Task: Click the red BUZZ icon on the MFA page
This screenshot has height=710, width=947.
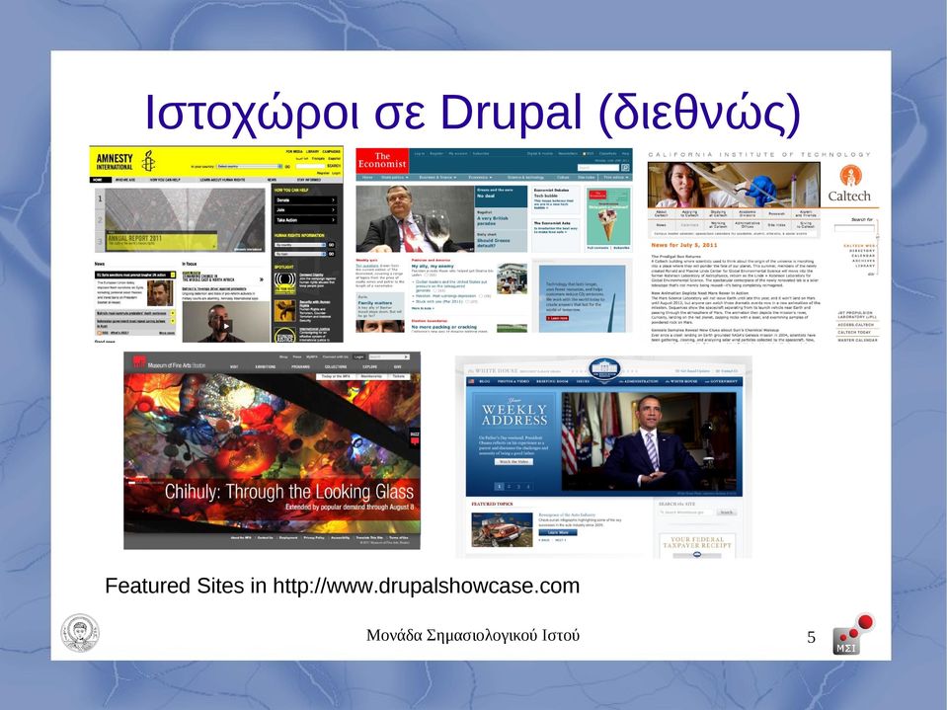Action: point(415,438)
